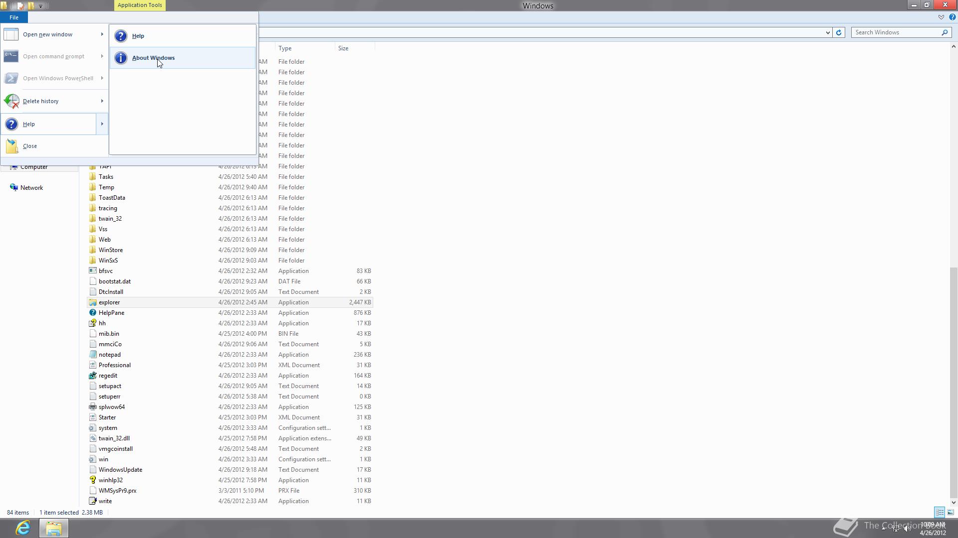Select Network in the navigation pane
Viewport: 958px width, 538px height.
coord(31,188)
